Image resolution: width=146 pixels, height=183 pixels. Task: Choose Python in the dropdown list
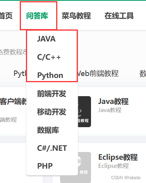tap(50, 76)
